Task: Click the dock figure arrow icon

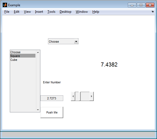Action: [152, 12]
